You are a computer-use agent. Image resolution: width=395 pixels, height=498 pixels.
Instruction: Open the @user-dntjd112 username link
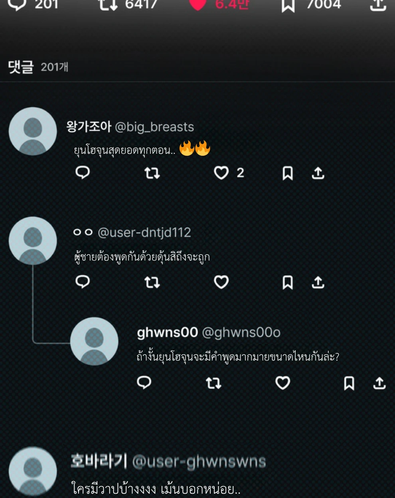(144, 232)
